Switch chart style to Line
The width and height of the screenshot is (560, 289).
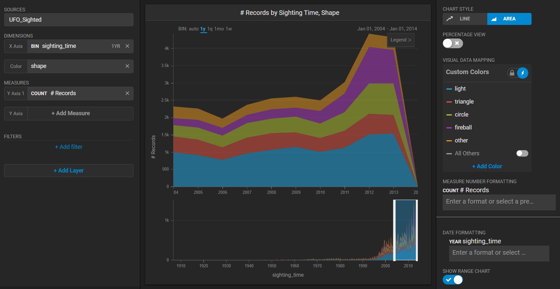[x=465, y=19]
